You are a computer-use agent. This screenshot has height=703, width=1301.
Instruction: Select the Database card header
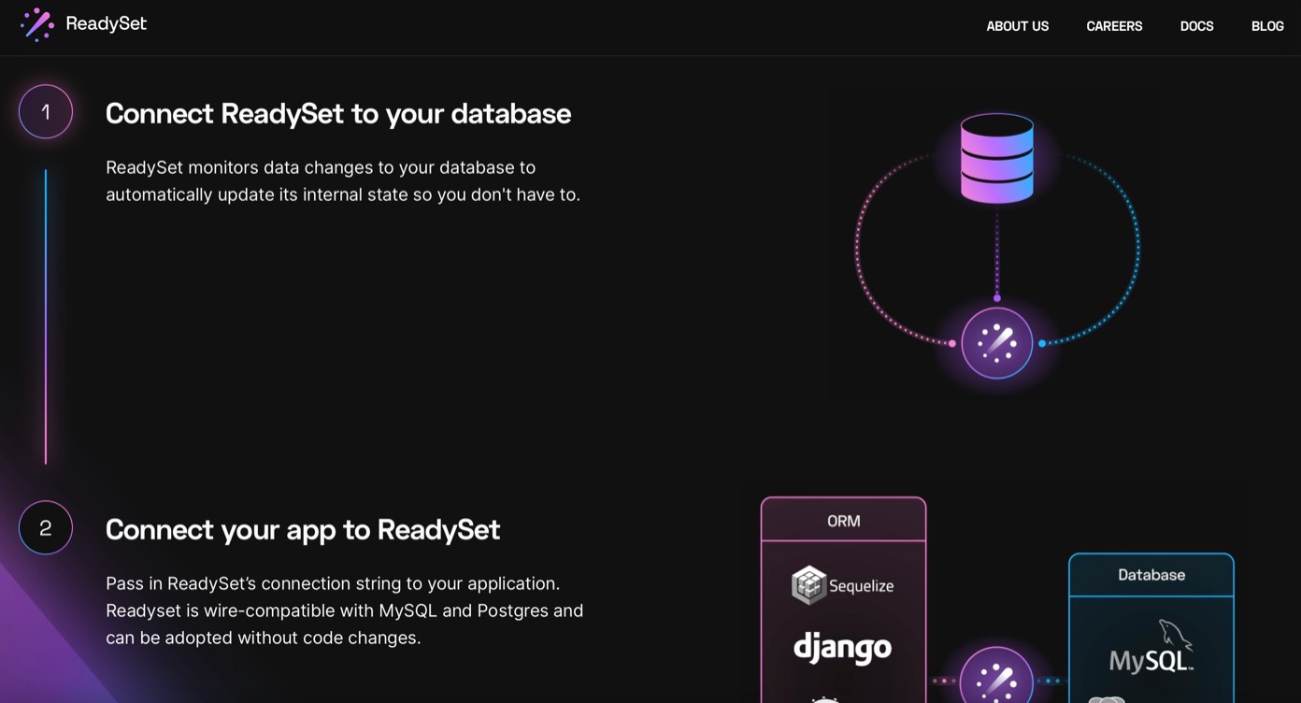pyautogui.click(x=1151, y=574)
